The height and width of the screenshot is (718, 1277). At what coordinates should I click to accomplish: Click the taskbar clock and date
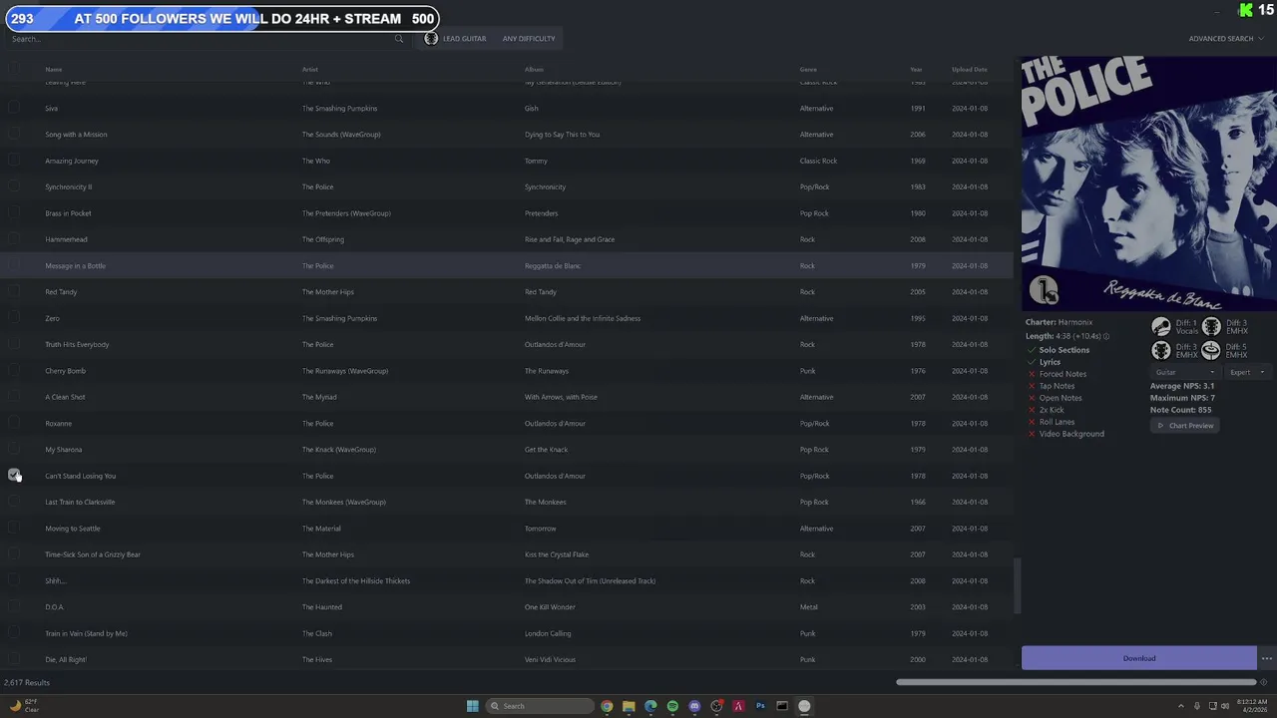(1253, 705)
